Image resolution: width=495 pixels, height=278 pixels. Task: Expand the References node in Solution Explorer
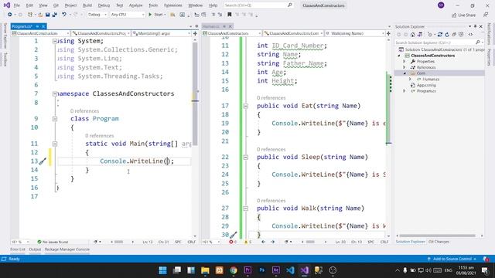(404, 67)
